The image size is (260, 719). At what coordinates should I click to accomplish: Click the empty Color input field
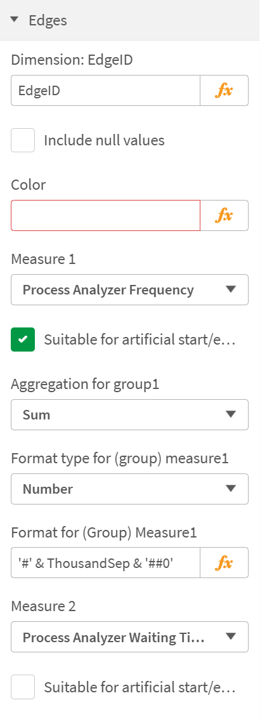click(x=105, y=215)
